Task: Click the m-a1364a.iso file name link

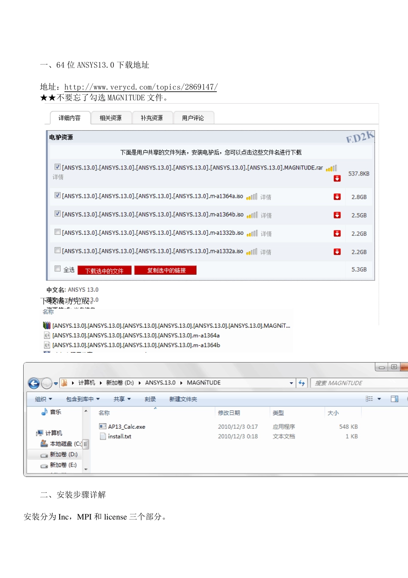Action: pyautogui.click(x=152, y=196)
